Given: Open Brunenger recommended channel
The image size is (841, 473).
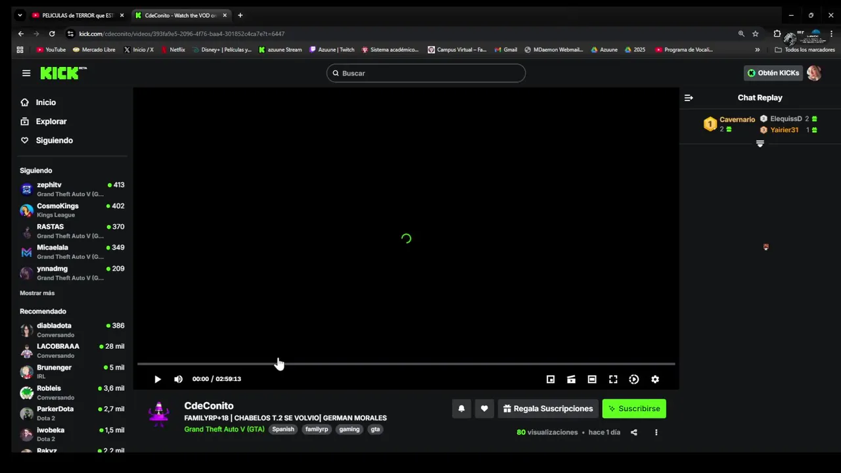Looking at the screenshot, I should 72,372.
